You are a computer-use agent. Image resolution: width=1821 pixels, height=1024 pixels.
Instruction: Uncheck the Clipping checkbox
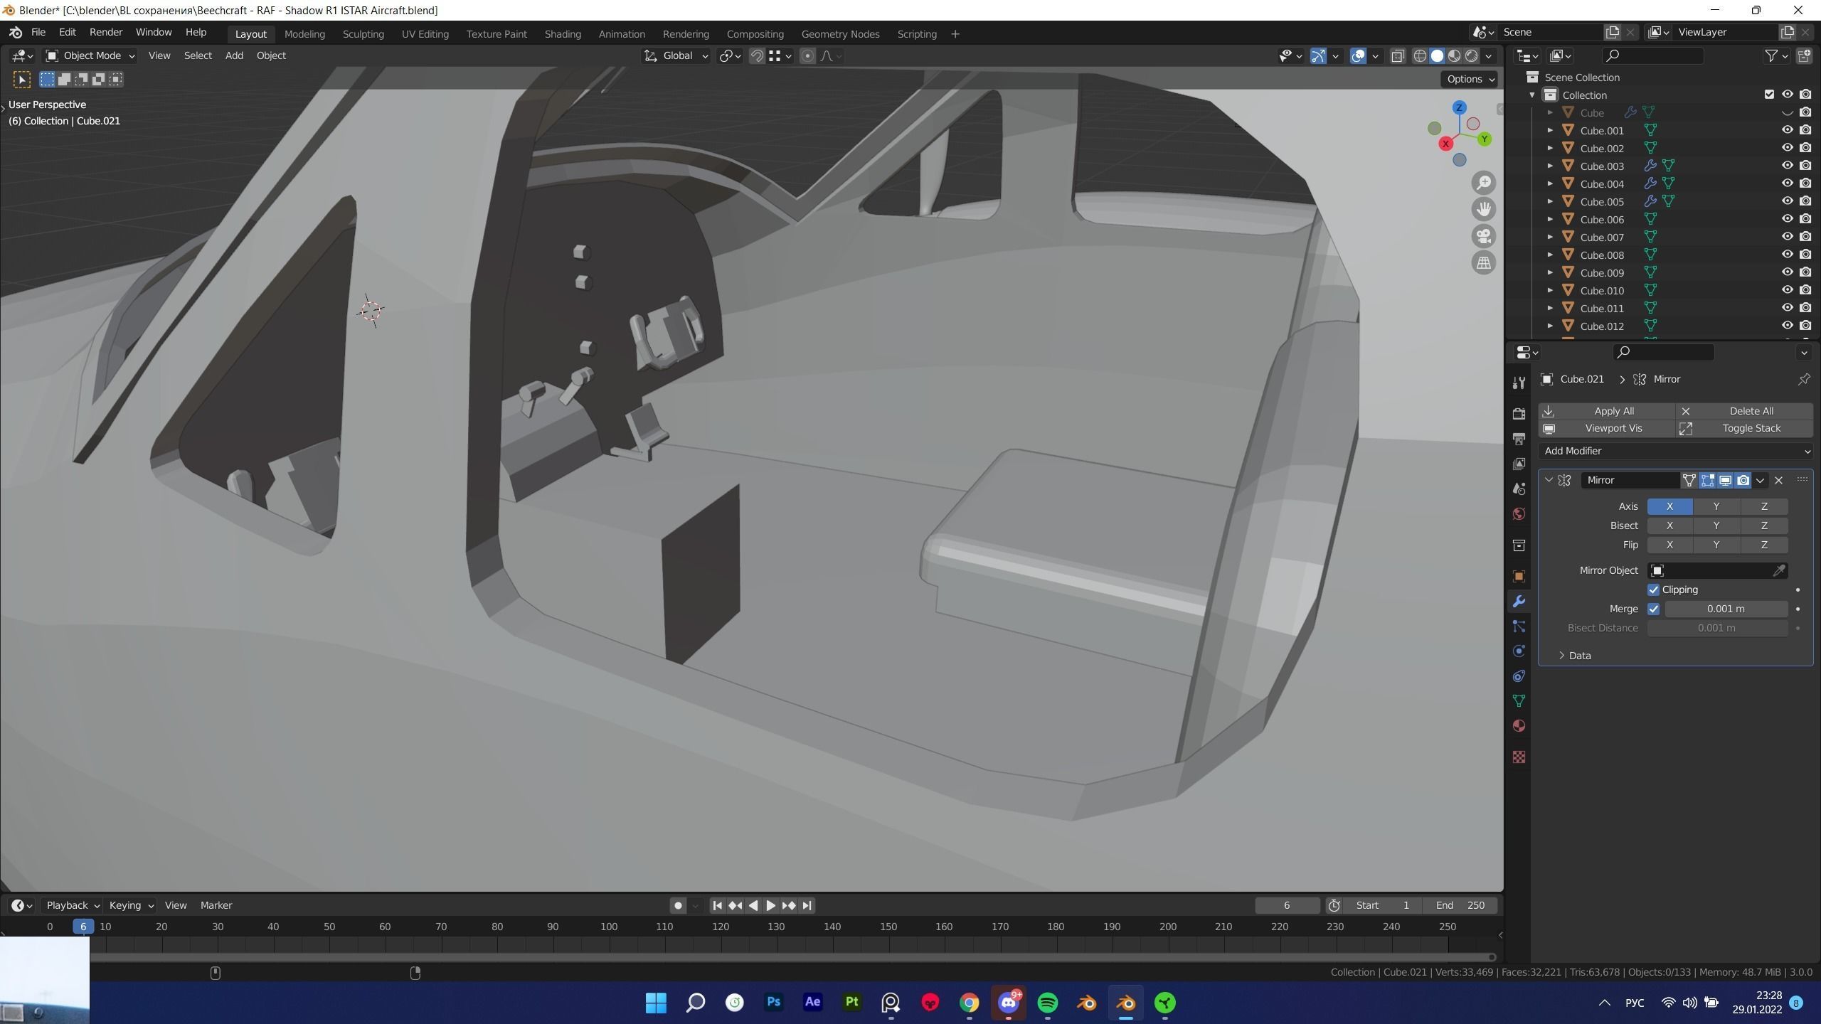point(1653,590)
